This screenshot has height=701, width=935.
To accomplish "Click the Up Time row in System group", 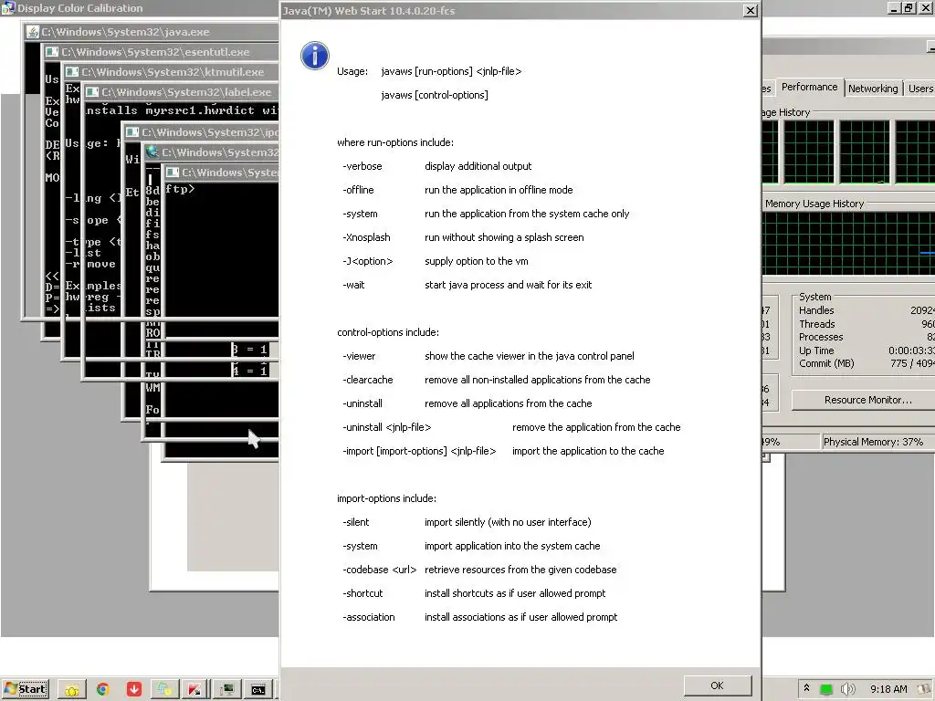I will click(867, 350).
